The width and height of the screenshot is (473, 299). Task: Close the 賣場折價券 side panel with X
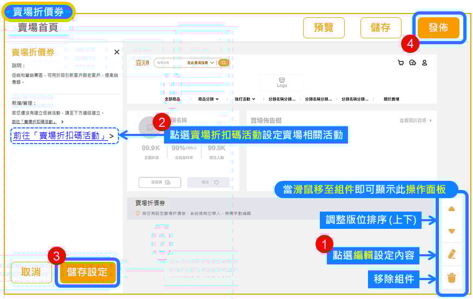116,52
